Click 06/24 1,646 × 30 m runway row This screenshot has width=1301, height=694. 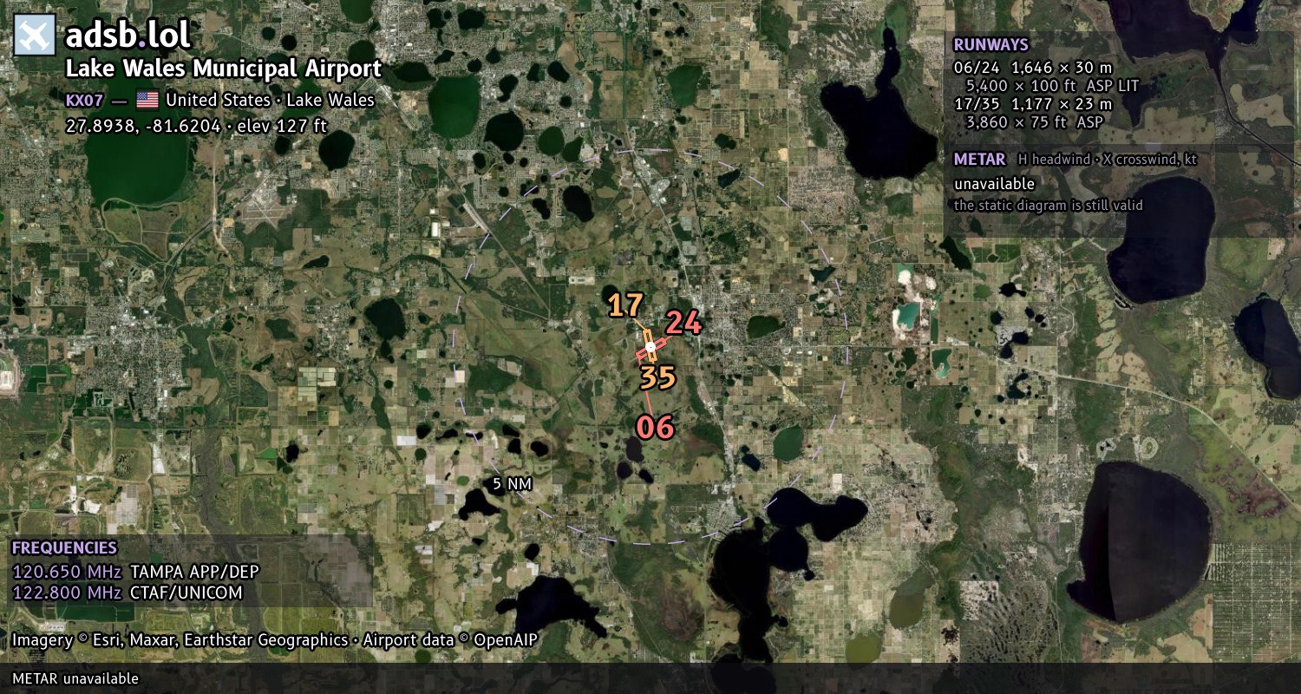pos(1033,68)
